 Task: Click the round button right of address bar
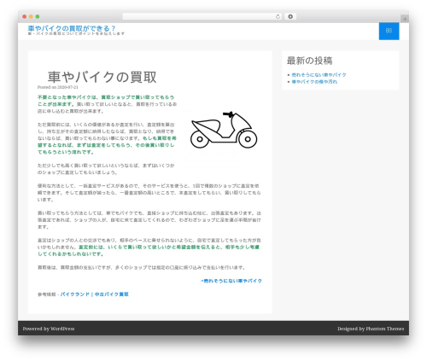290,16
